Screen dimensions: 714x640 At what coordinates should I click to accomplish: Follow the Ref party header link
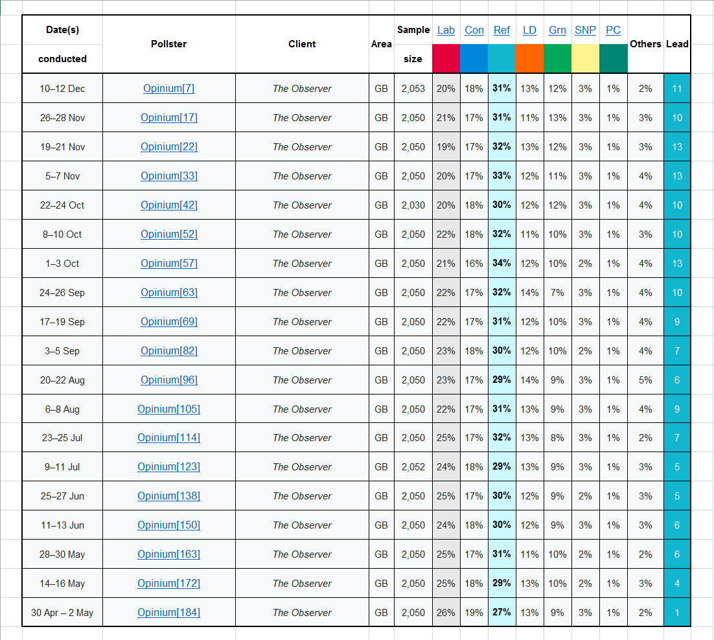pyautogui.click(x=501, y=30)
